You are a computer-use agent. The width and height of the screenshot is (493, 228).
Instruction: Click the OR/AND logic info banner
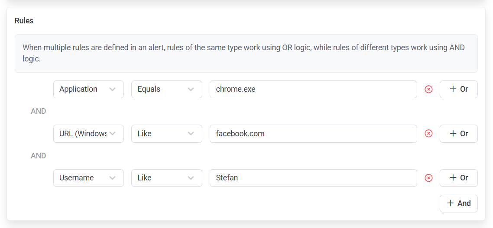pos(246,53)
